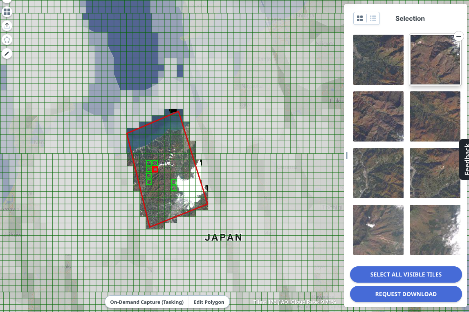Click On-Demand Capture (Tasking)
Image resolution: width=469 pixels, height=312 pixels.
click(x=147, y=302)
